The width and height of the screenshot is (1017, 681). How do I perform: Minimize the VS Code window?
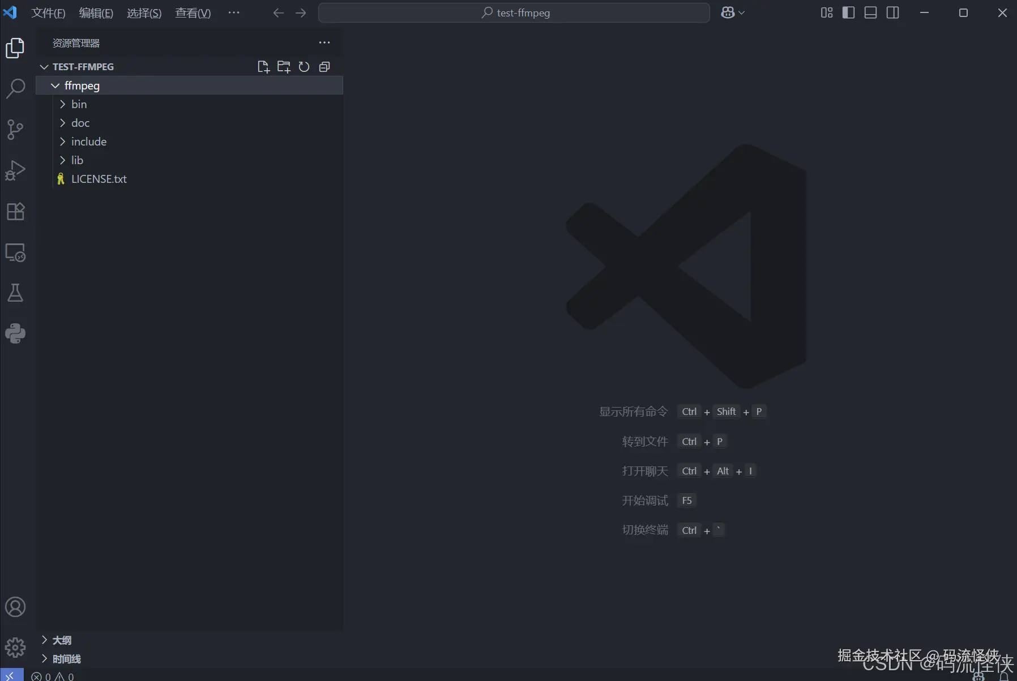tap(924, 12)
